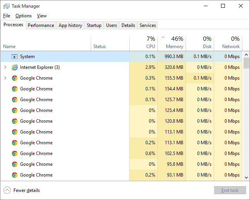Click the Internet Explorer process icon
250x200 pixels.
[x=15, y=67]
